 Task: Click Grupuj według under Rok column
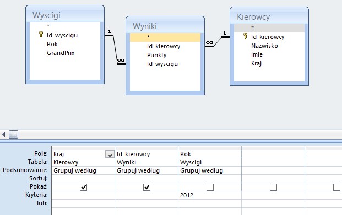coord(210,170)
